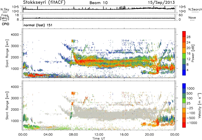Click the 60 Nave axis value
202x140 pixels.
pyautogui.click(x=181, y=15)
